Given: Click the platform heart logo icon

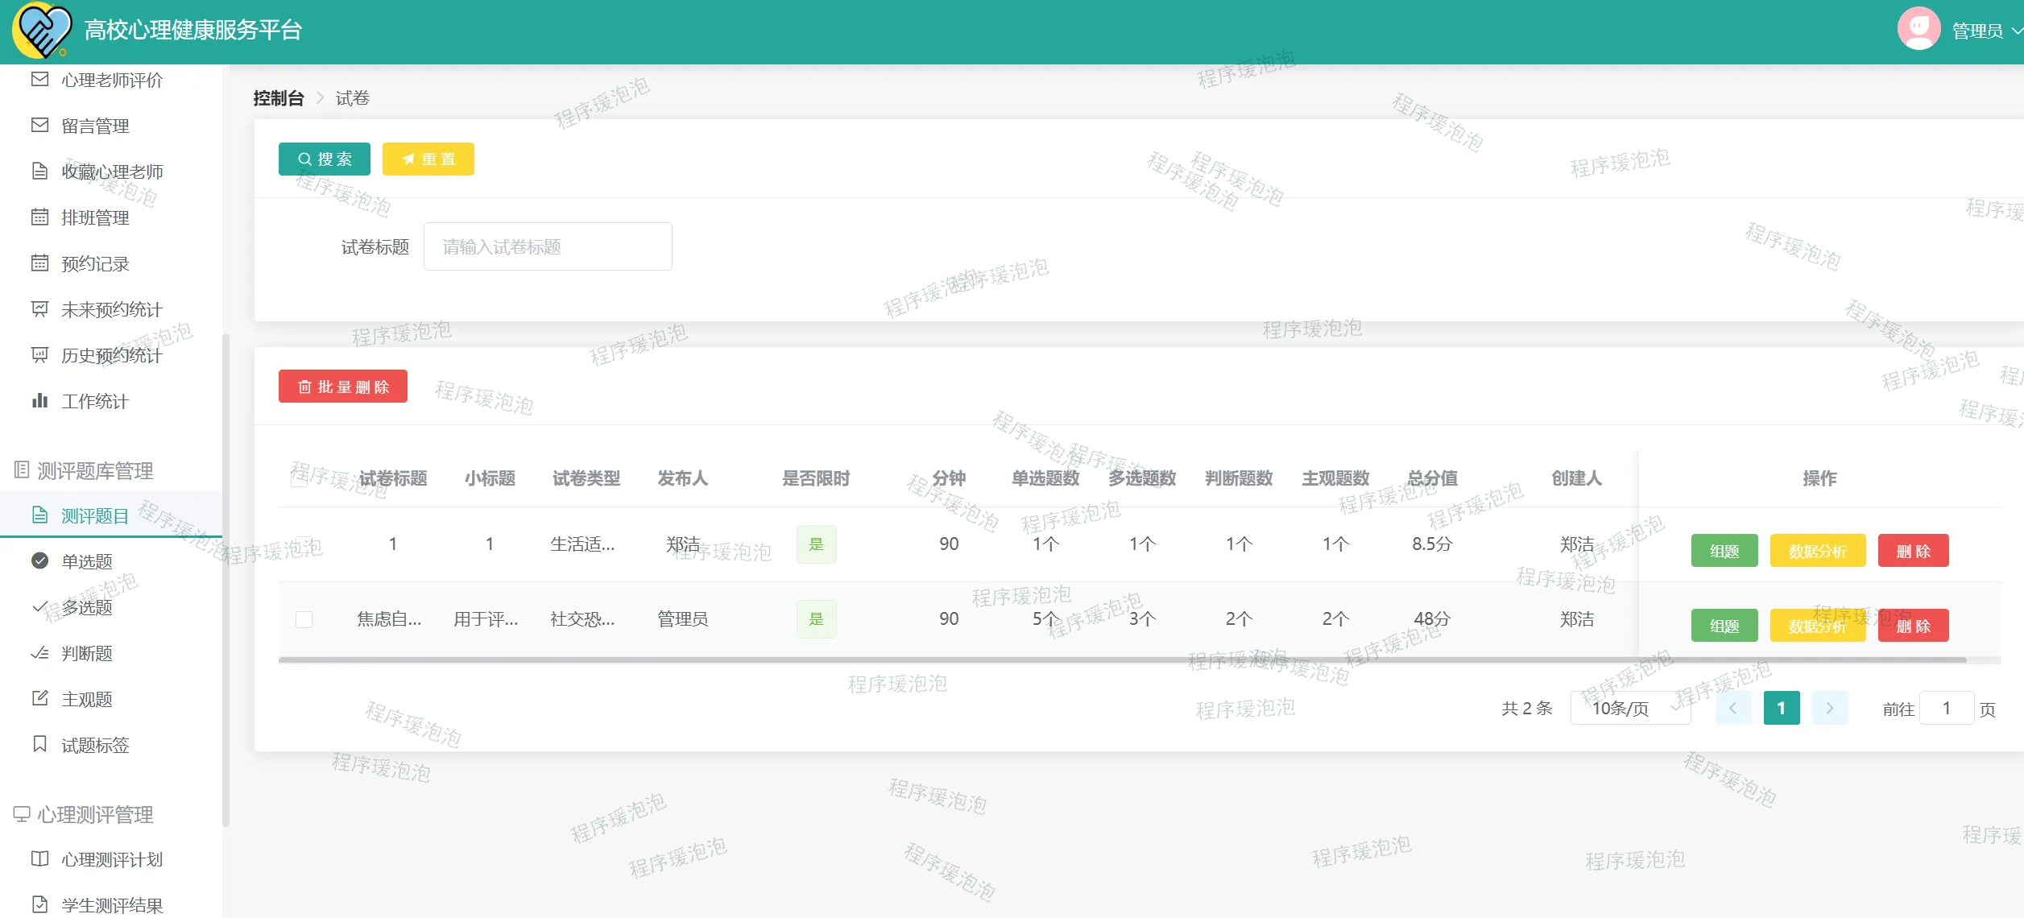Looking at the screenshot, I should click(42, 31).
